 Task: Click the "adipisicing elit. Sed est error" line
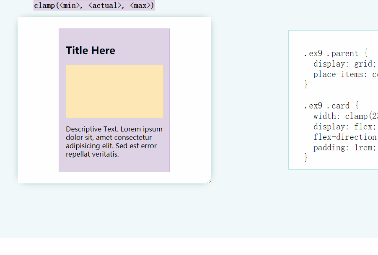pyautogui.click(x=111, y=146)
